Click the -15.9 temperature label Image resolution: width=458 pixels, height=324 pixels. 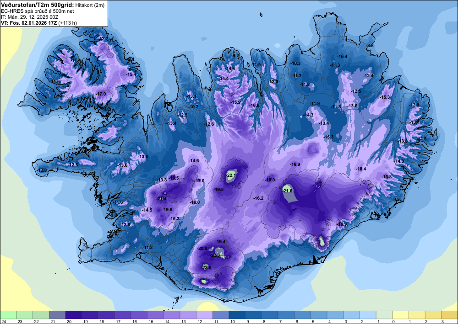tap(235, 102)
